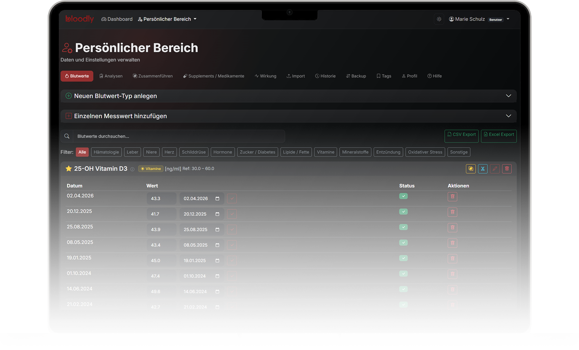
Task: Delete the 02.04.2026 measurement row
Action: point(452,197)
